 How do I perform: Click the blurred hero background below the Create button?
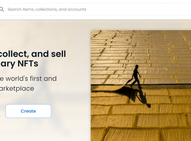pyautogui.click(x=39, y=129)
